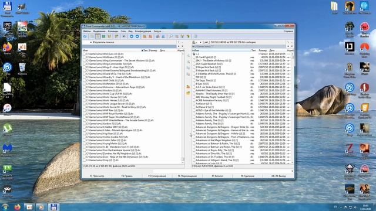Select right panel row '2020 Super Baseball'
This screenshot has height=211, width=376.
pos(241,64)
